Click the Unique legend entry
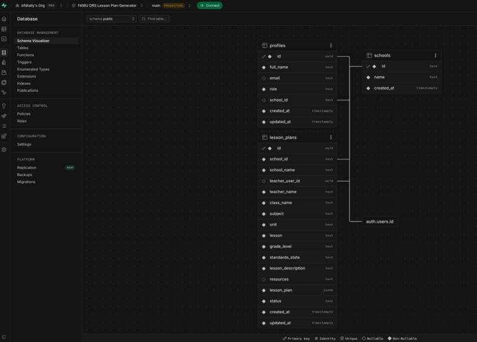The width and height of the screenshot is (477, 342). coord(348,338)
